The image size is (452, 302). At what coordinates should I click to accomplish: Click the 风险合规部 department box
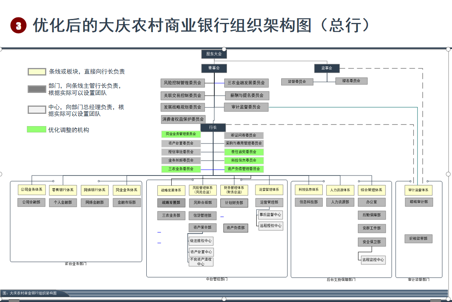coord(202,203)
